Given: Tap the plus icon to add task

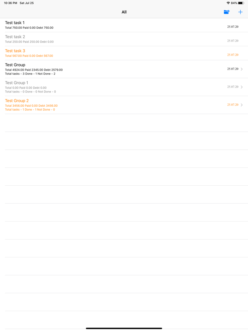Looking at the screenshot, I should 240,12.
